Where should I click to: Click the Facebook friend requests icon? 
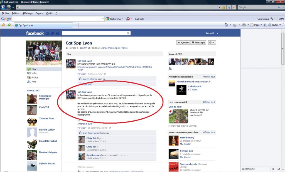tap(48, 33)
